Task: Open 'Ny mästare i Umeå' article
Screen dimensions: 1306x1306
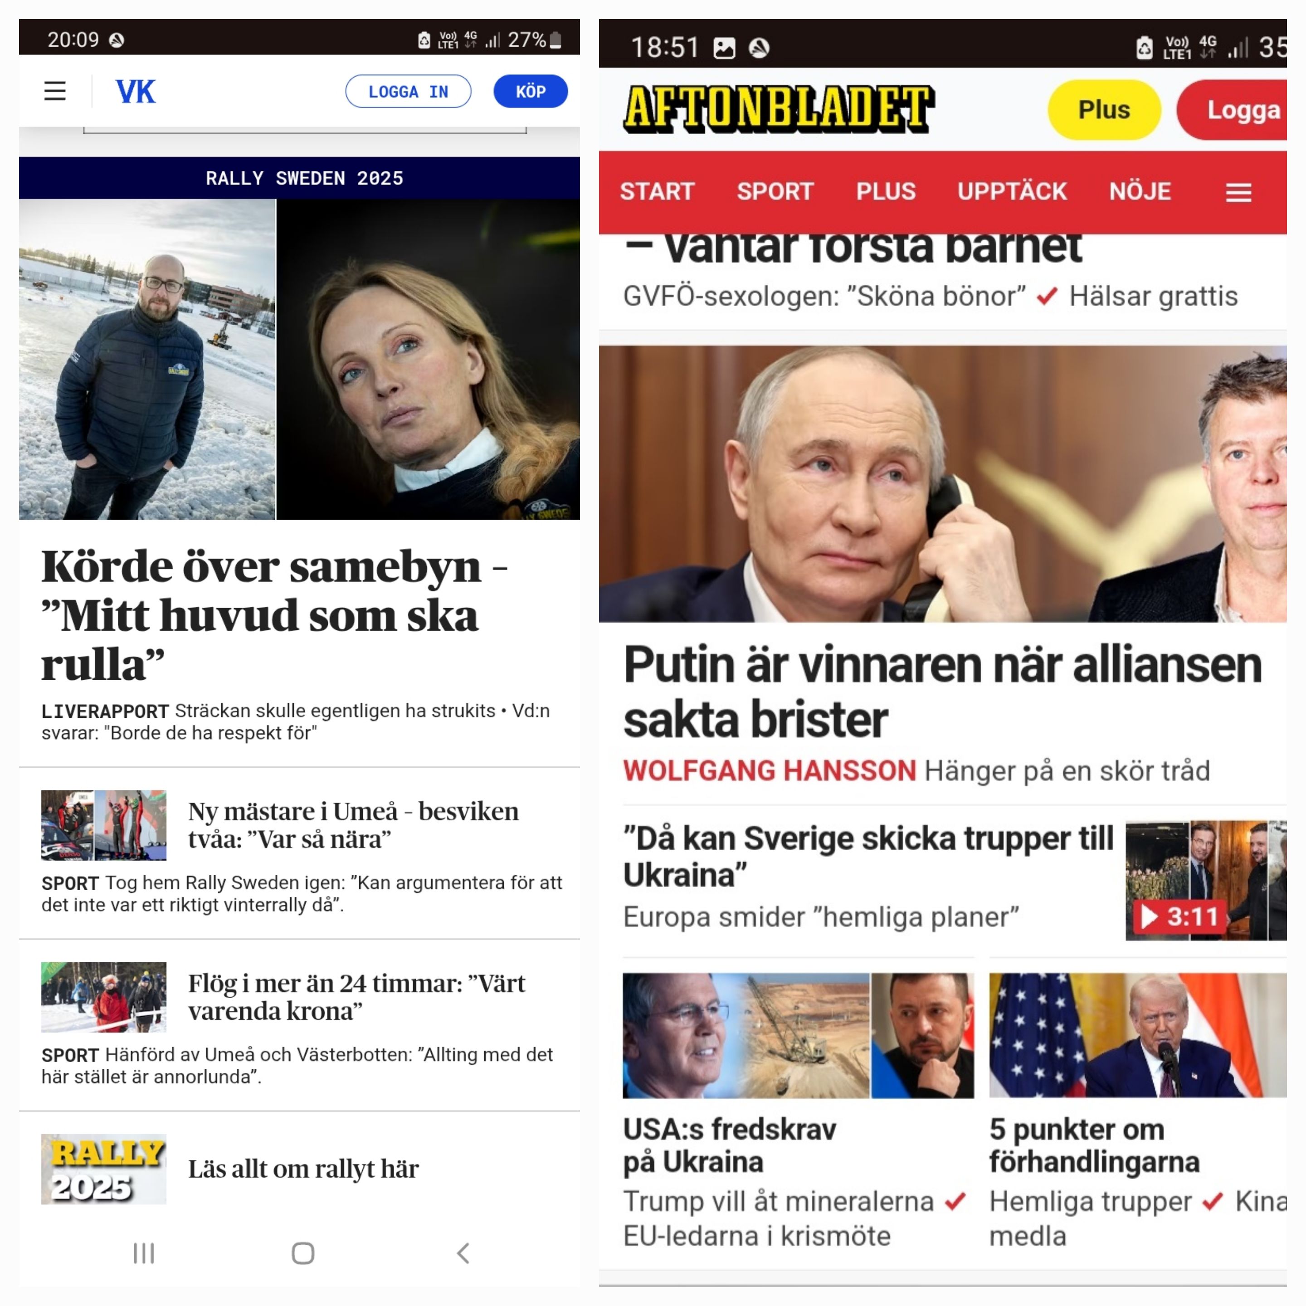Action: [x=353, y=825]
